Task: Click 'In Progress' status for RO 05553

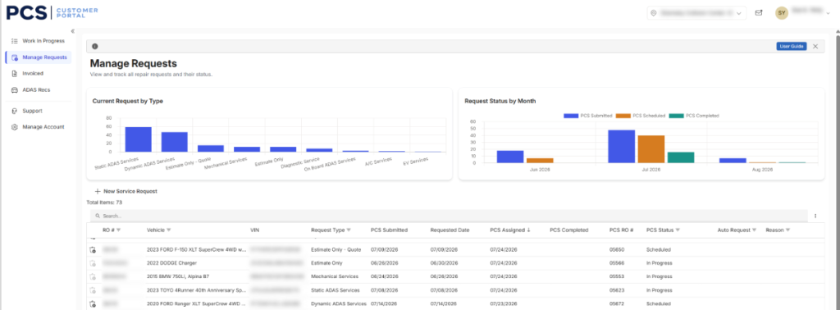Action: tap(659, 276)
